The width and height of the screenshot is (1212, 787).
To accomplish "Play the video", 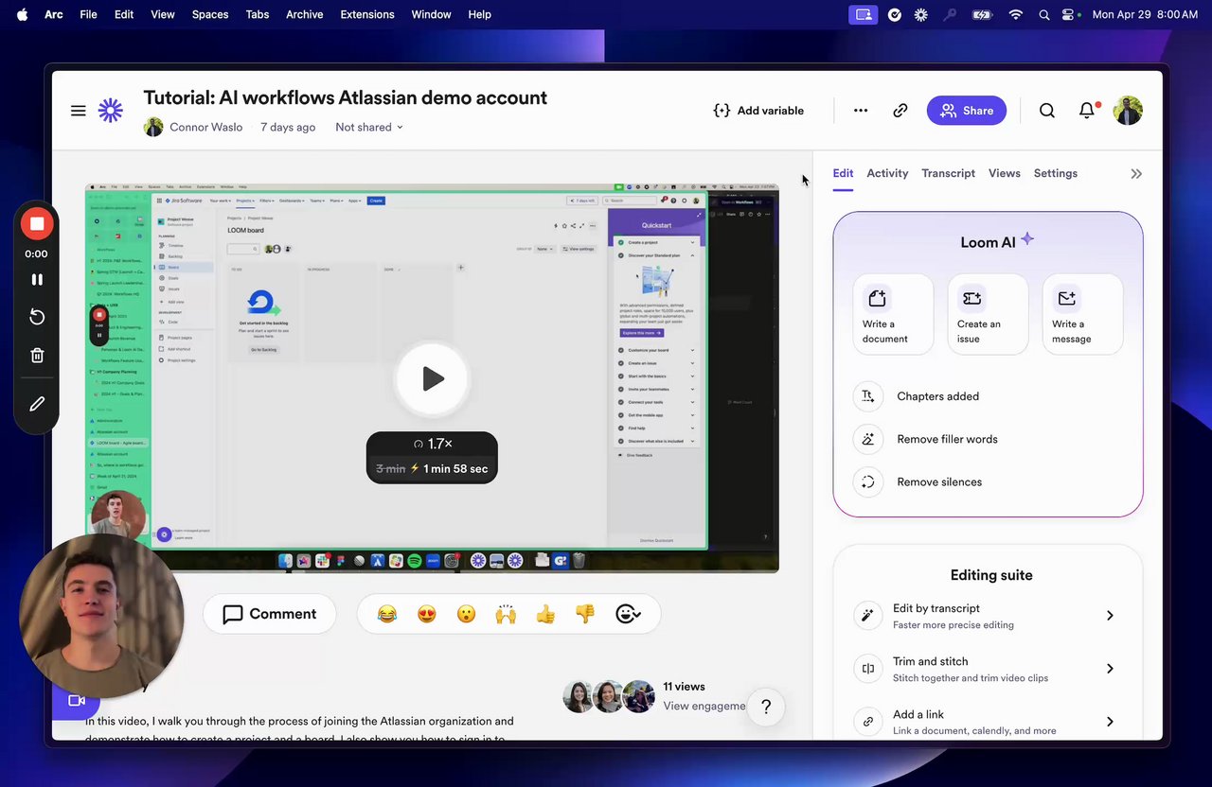I will point(432,378).
